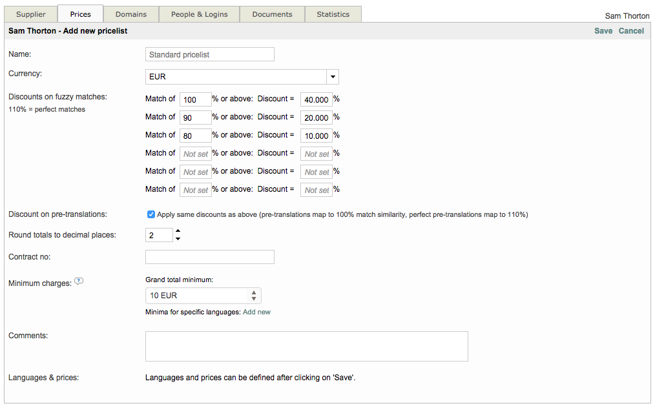Open the Documents tab
The image size is (655, 408).
click(x=272, y=14)
